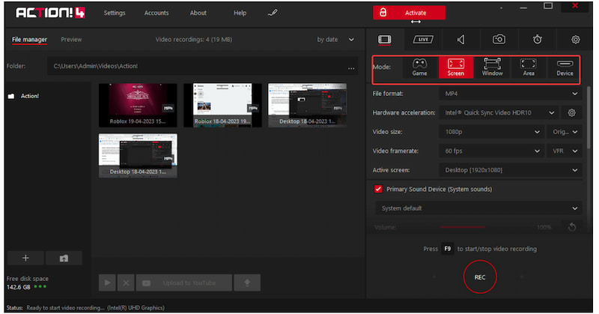The width and height of the screenshot is (599, 314).
Task: Click the hardware acceleration settings gear
Action: click(x=571, y=112)
